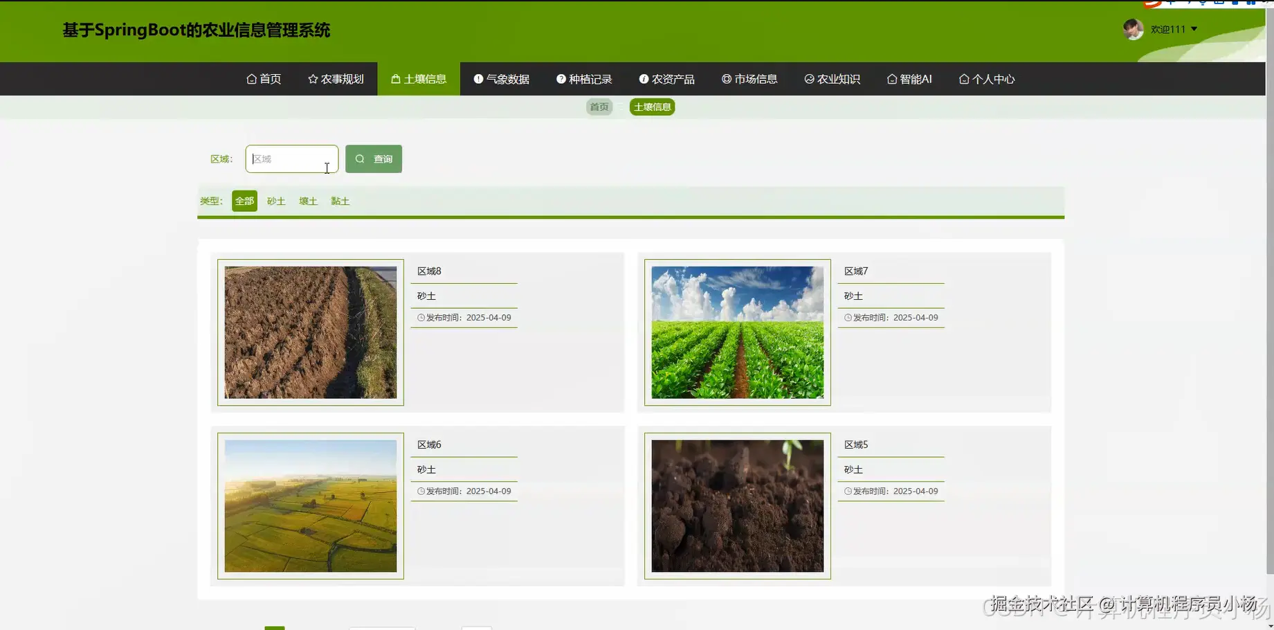Click the 砂土 label in 区域8 card

426,296
